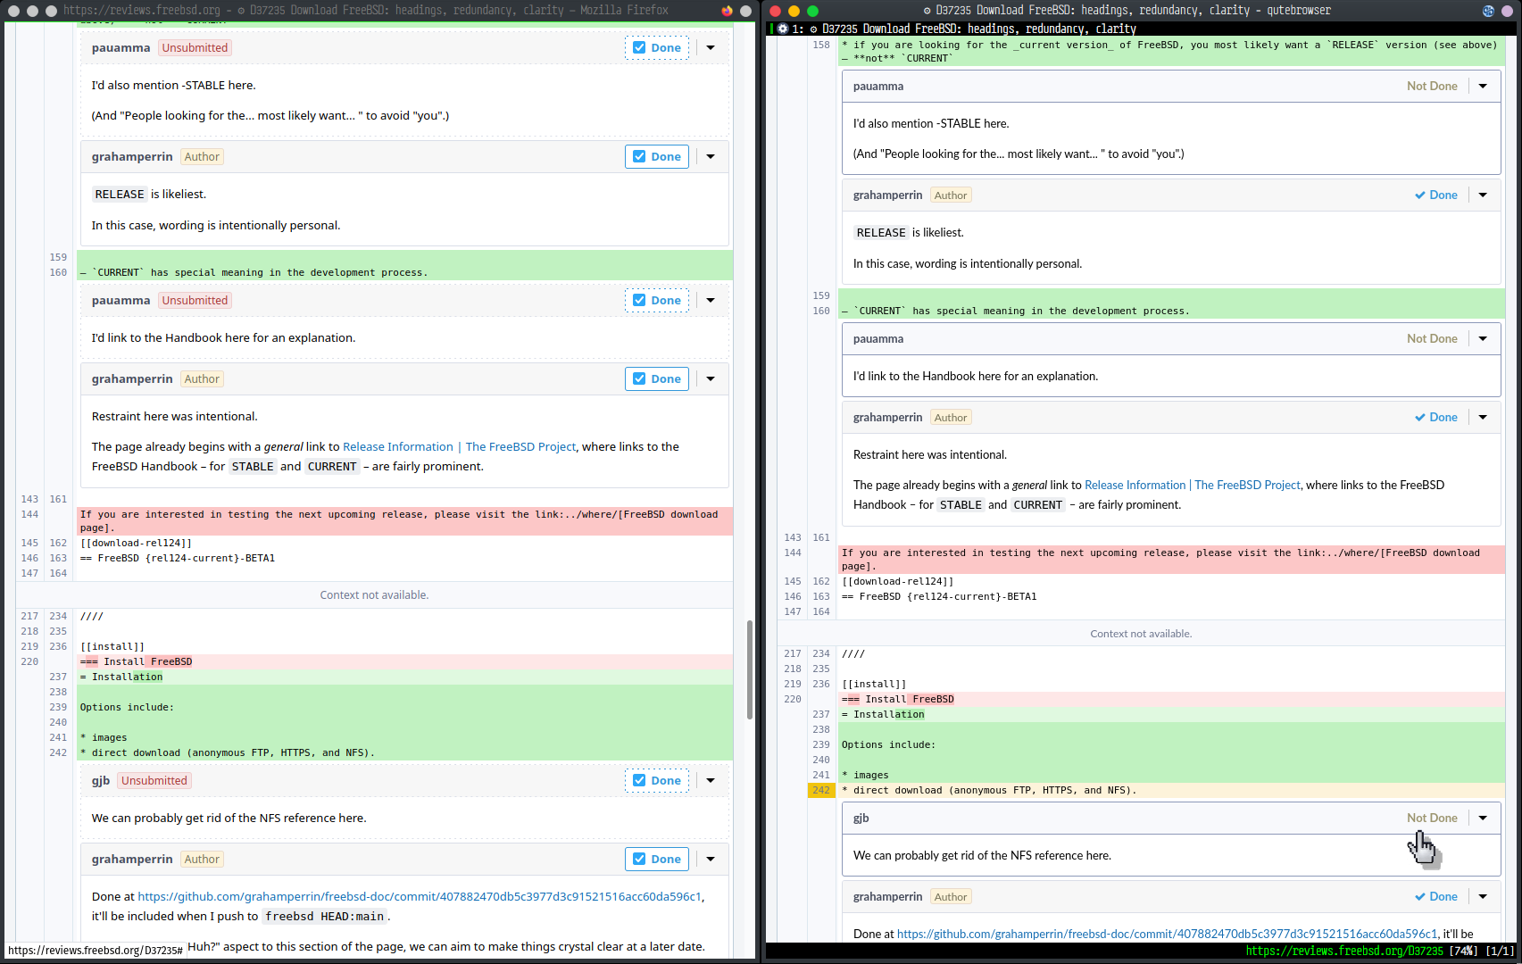Screen dimensions: 1522x964
Task: Open dropdown menu on gjb's comment in qutebrowser
Action: pos(1483,819)
